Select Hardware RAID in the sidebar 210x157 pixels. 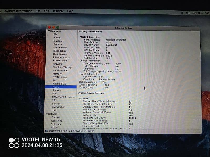point(61,70)
